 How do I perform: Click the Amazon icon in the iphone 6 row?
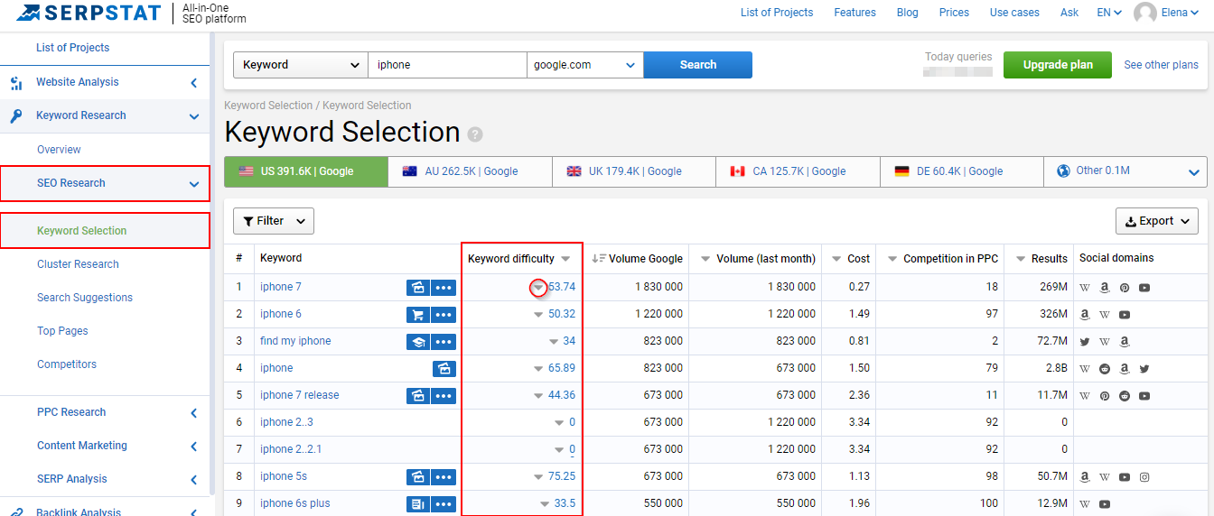click(1085, 315)
